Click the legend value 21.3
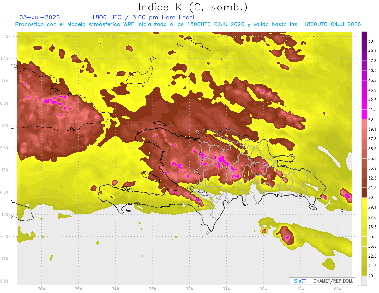 pos(372,266)
